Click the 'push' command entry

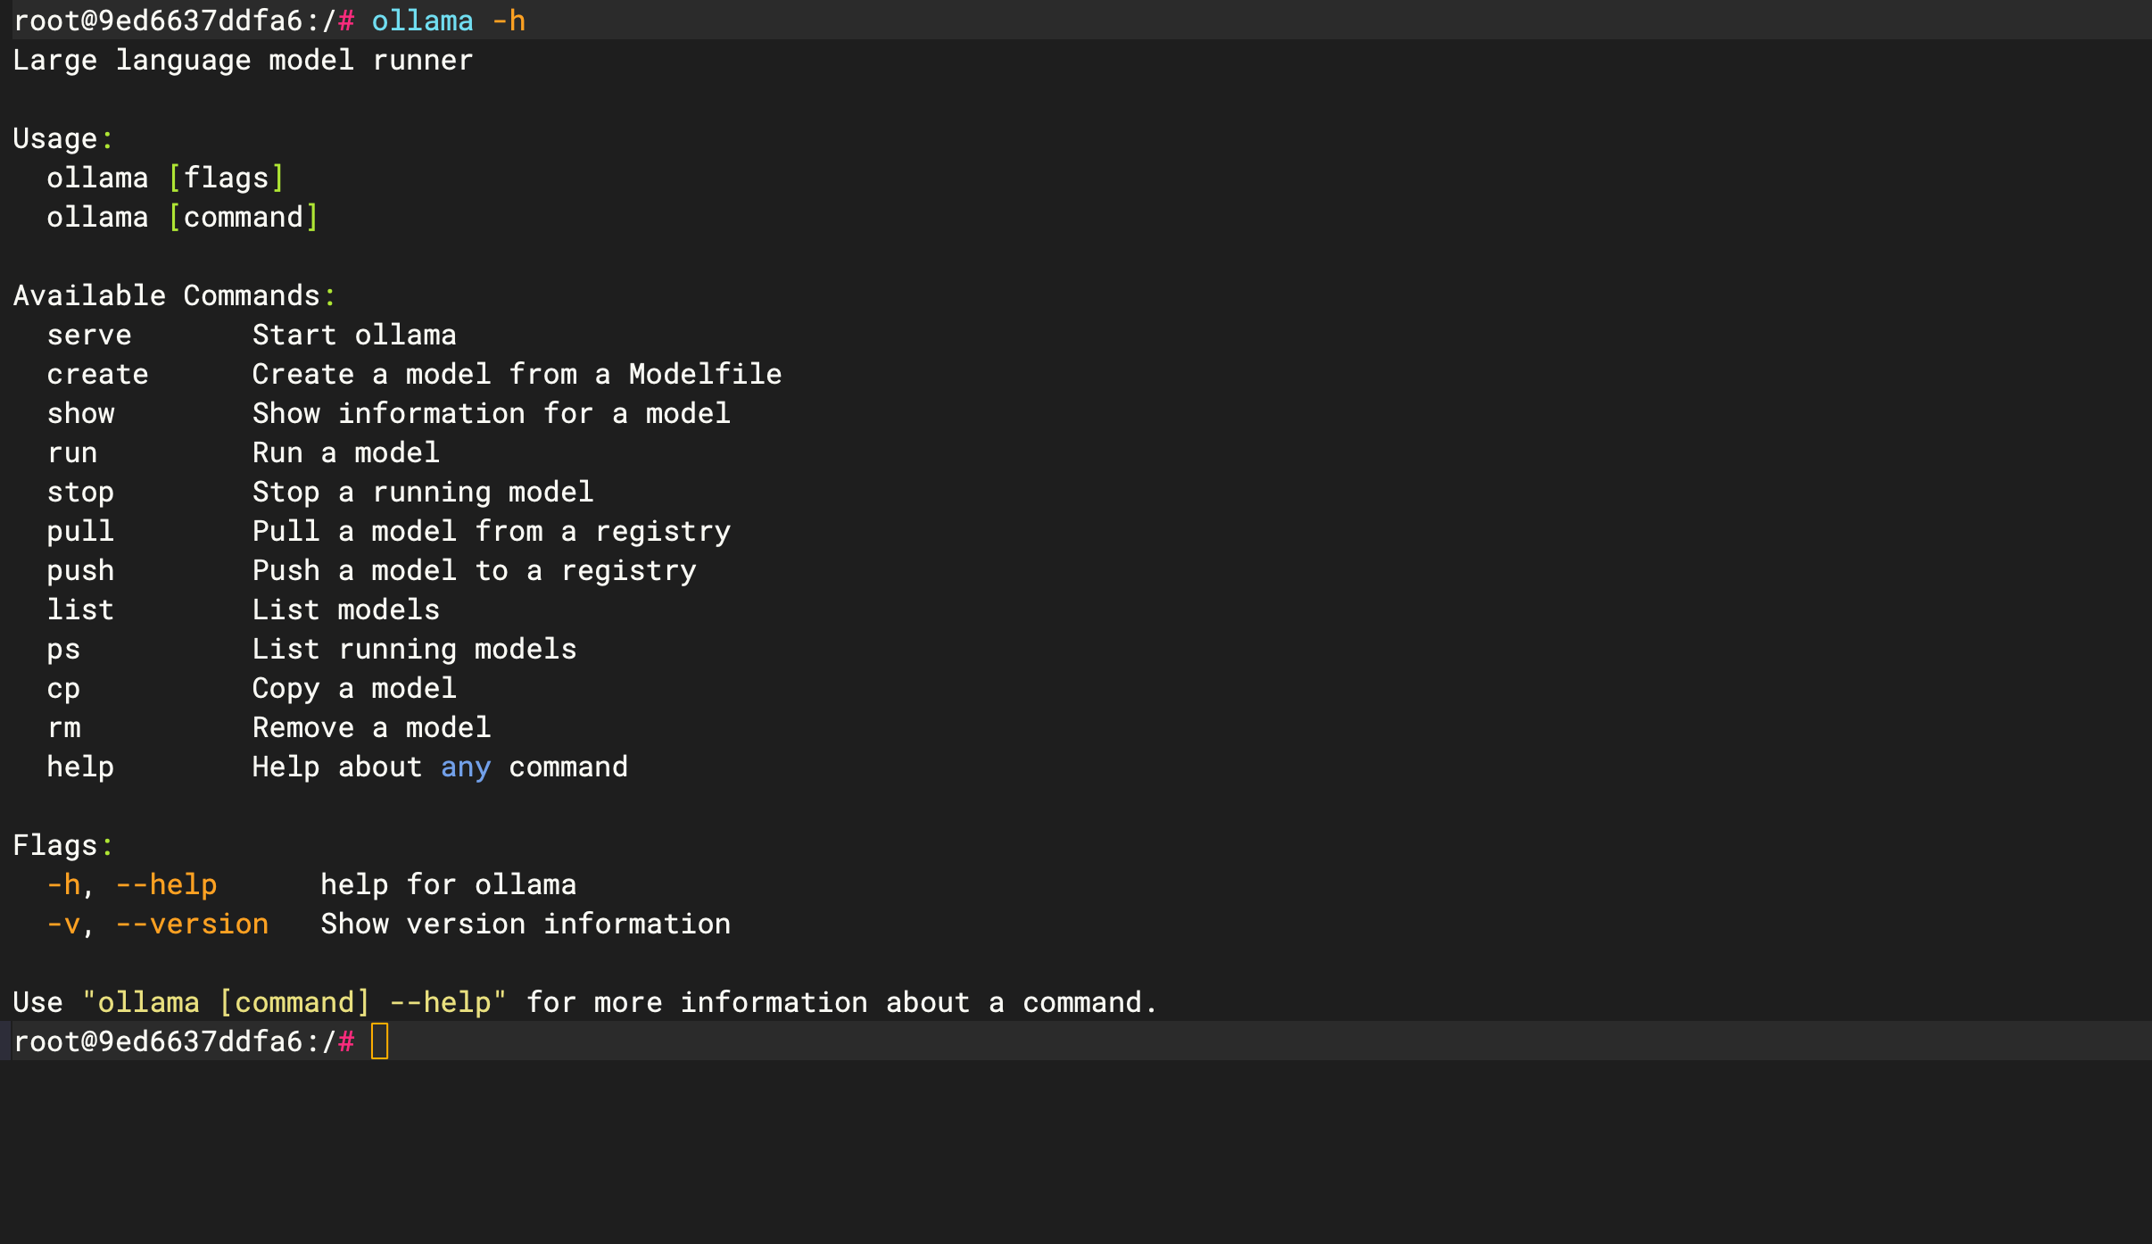pyautogui.click(x=80, y=570)
